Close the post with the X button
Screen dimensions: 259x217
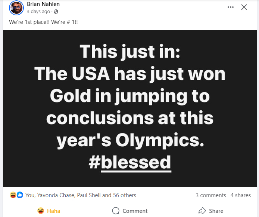tap(244, 7)
